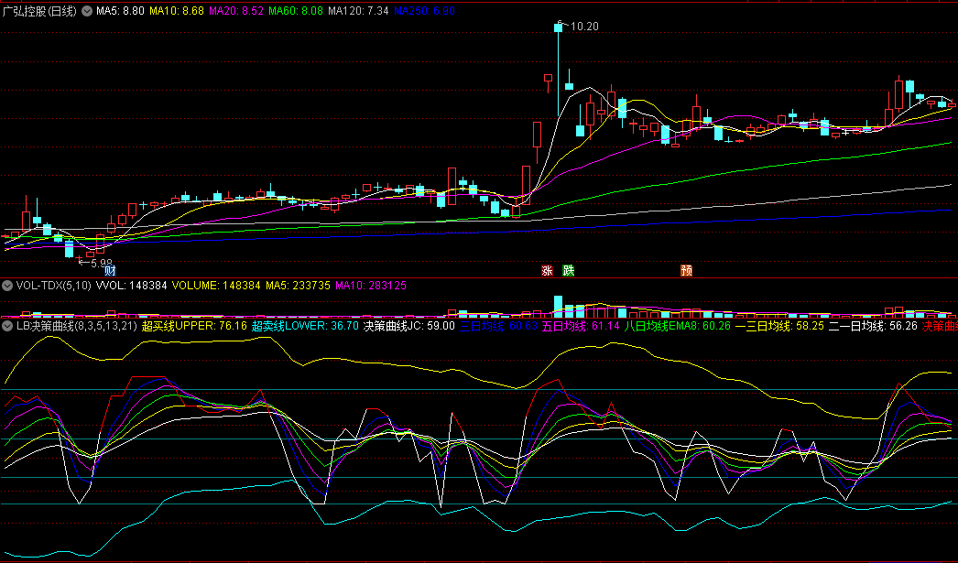Screen dimensions: 958x563
Task: Click the VOLUME: 148384 value
Action: (216, 286)
